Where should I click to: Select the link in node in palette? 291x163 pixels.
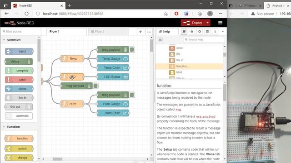click(19, 98)
